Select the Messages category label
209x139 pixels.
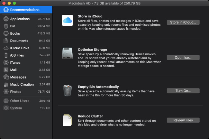pyautogui.click(x=18, y=77)
